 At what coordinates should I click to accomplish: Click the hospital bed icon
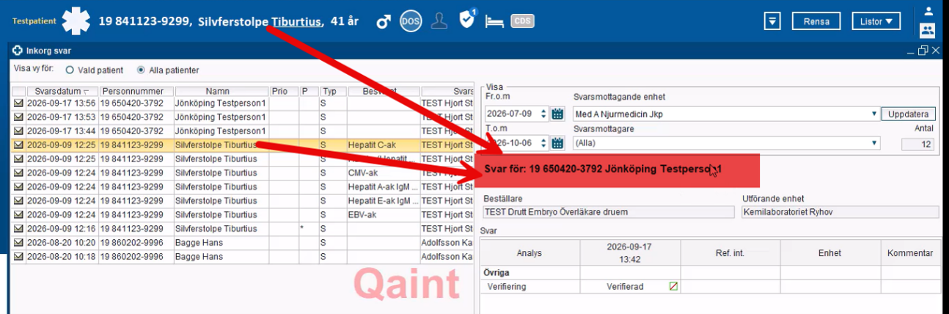495,22
